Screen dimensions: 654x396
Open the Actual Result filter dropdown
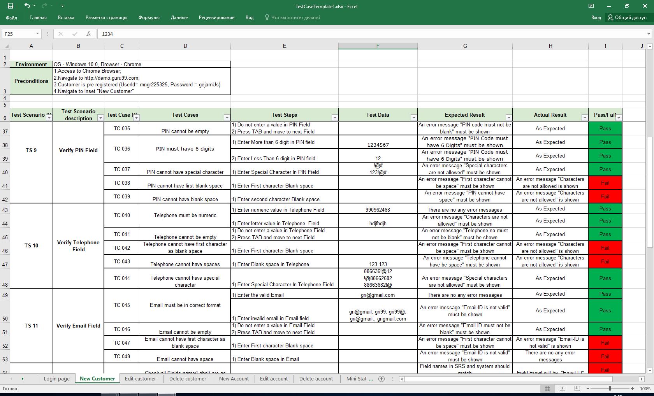tap(585, 117)
